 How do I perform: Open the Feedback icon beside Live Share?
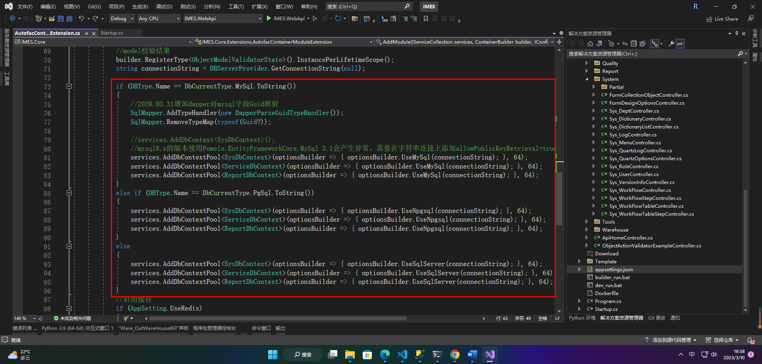click(x=751, y=19)
